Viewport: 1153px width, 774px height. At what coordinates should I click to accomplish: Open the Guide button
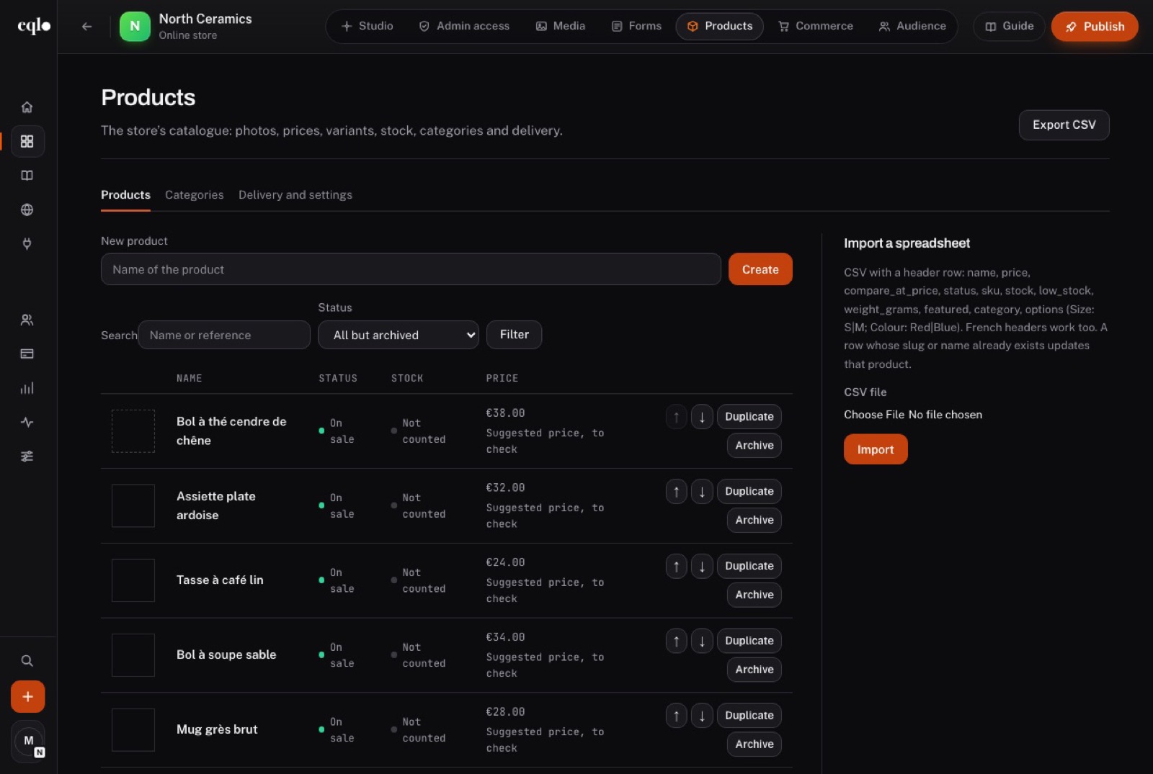pyautogui.click(x=1009, y=27)
